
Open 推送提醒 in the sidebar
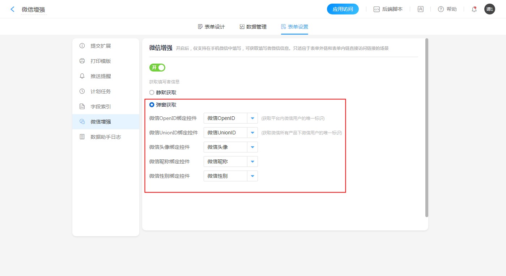(x=101, y=76)
